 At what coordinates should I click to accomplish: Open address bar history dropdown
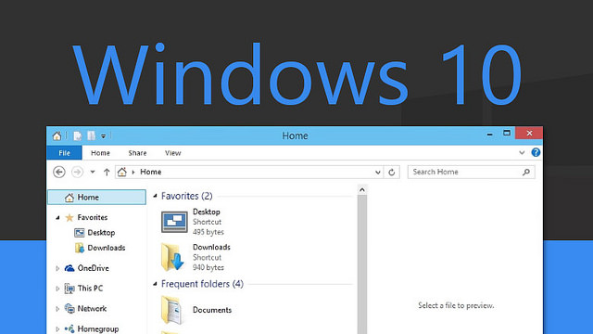click(x=377, y=173)
